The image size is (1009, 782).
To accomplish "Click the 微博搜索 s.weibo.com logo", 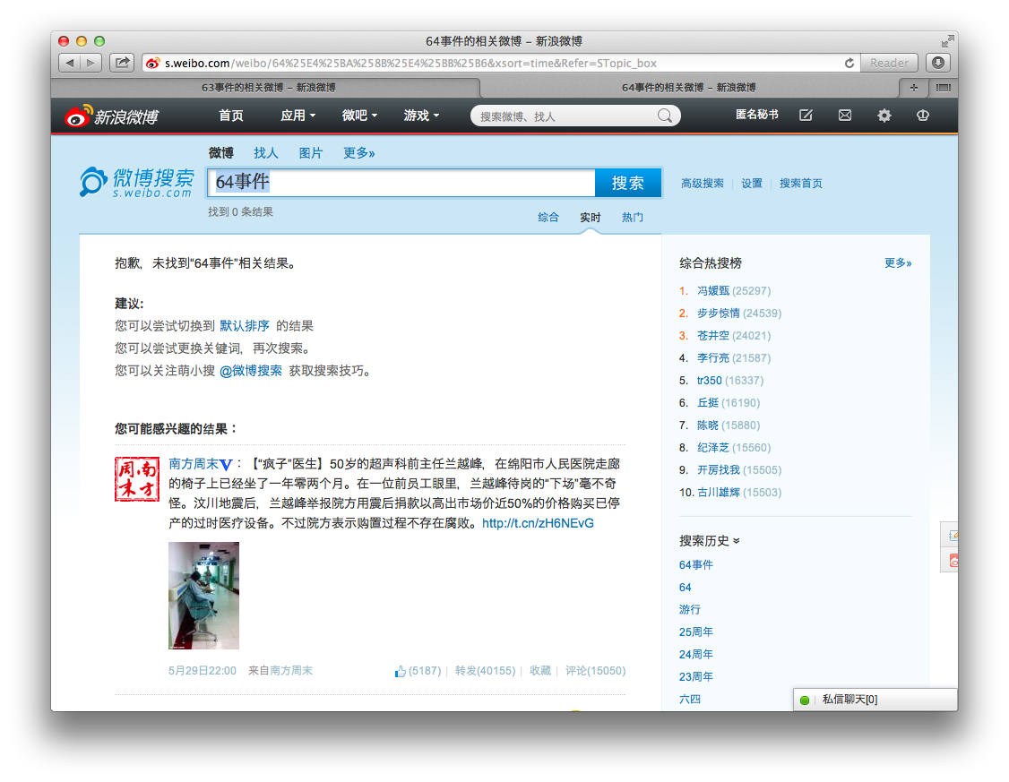I will tap(137, 182).
